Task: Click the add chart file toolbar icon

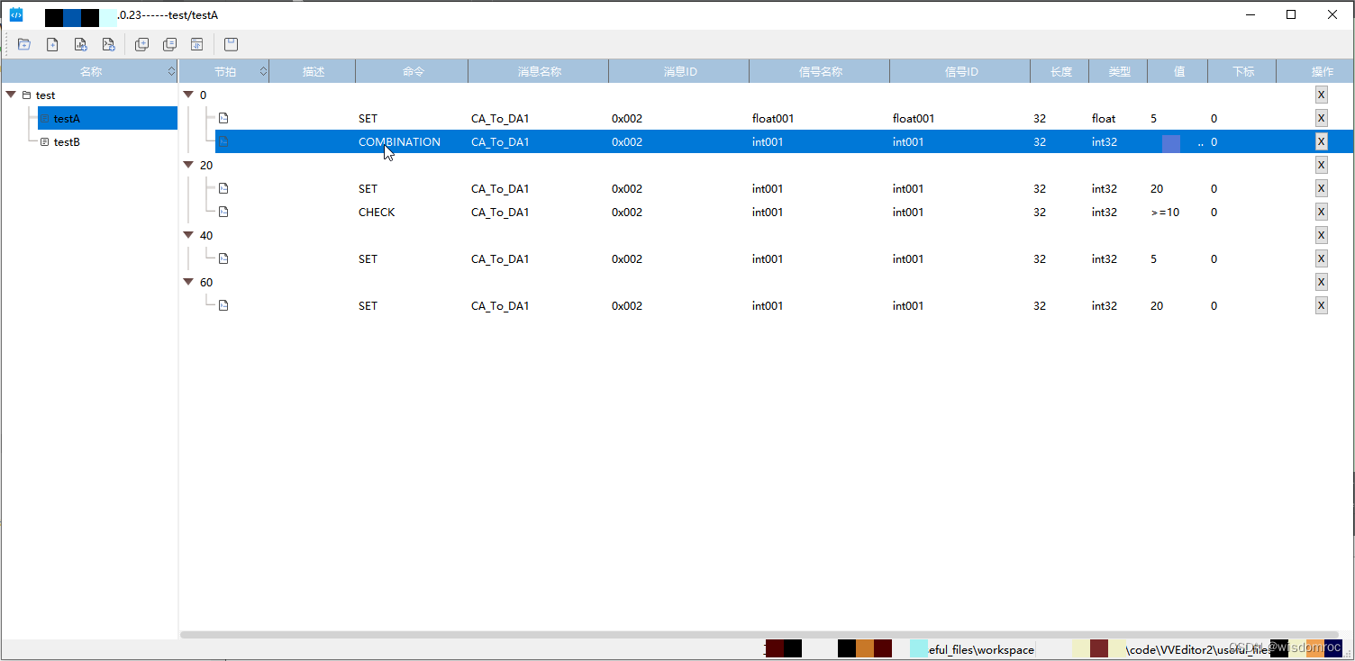Action: coord(80,44)
